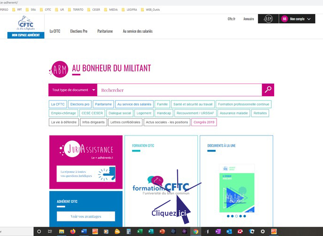Select Actus sociales - les positions tag

pos(167,122)
